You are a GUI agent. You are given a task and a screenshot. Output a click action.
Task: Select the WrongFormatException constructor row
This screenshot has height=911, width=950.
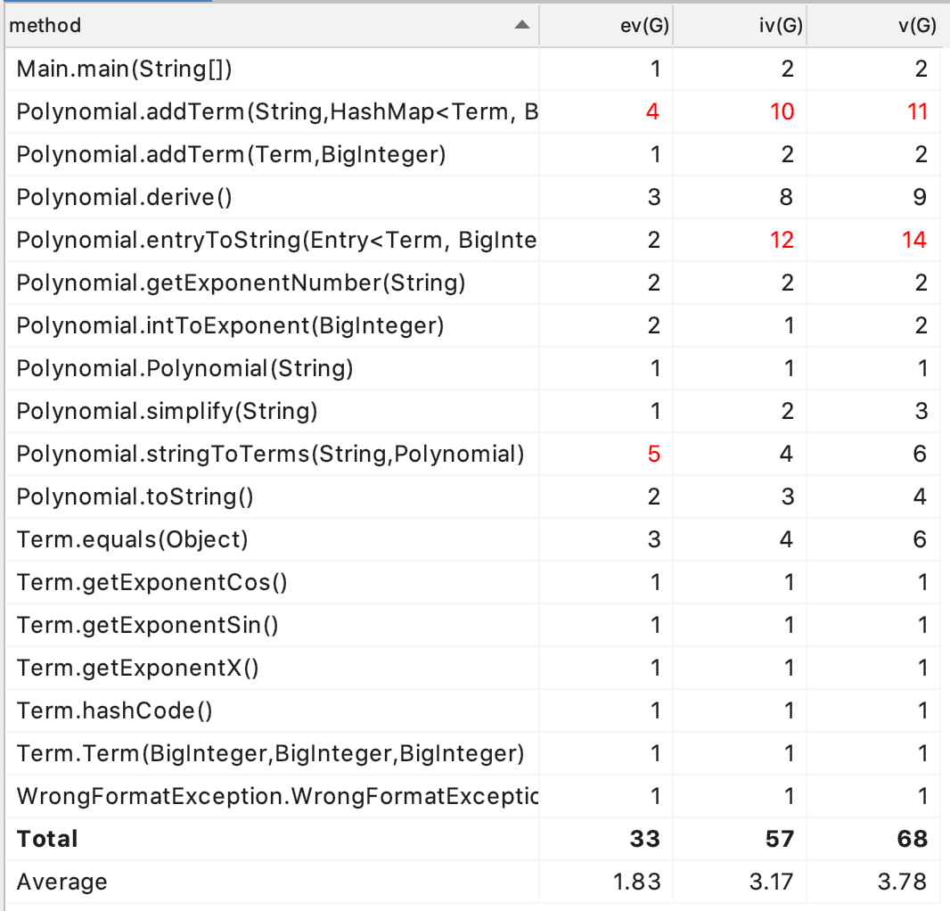[x=472, y=796]
